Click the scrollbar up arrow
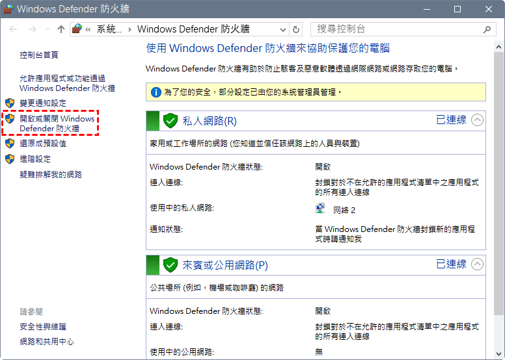Viewport: 505px width, 360px height. click(499, 47)
